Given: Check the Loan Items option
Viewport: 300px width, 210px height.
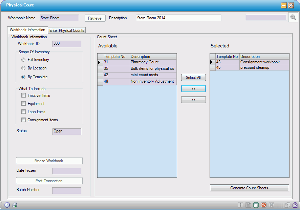Looking at the screenshot, I should click(23, 112).
